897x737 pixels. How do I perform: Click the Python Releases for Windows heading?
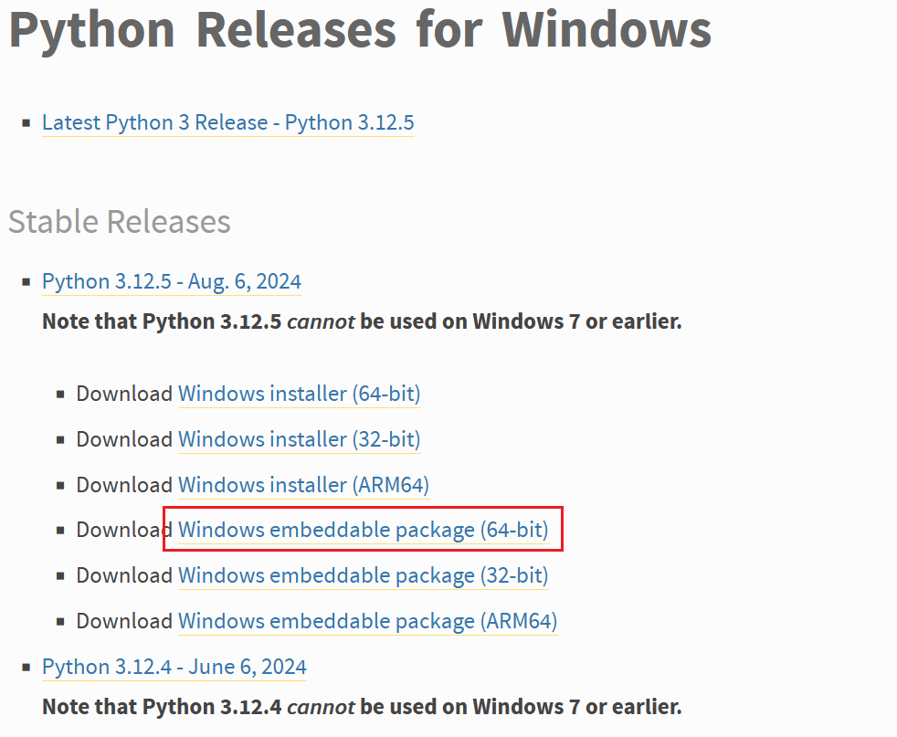[359, 29]
